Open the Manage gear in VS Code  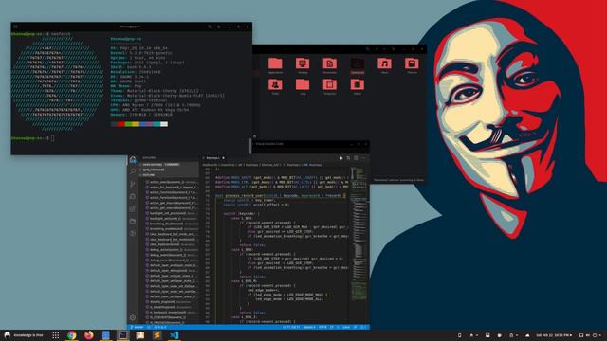pos(133,317)
